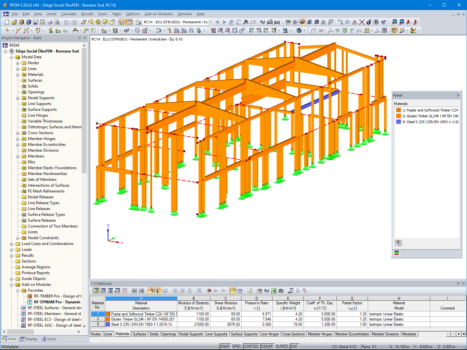Save the current model
Viewport: 467px width, 350px height.
(x=35, y=22)
